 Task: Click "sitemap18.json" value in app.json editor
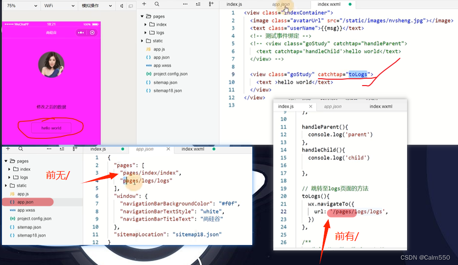197,234
